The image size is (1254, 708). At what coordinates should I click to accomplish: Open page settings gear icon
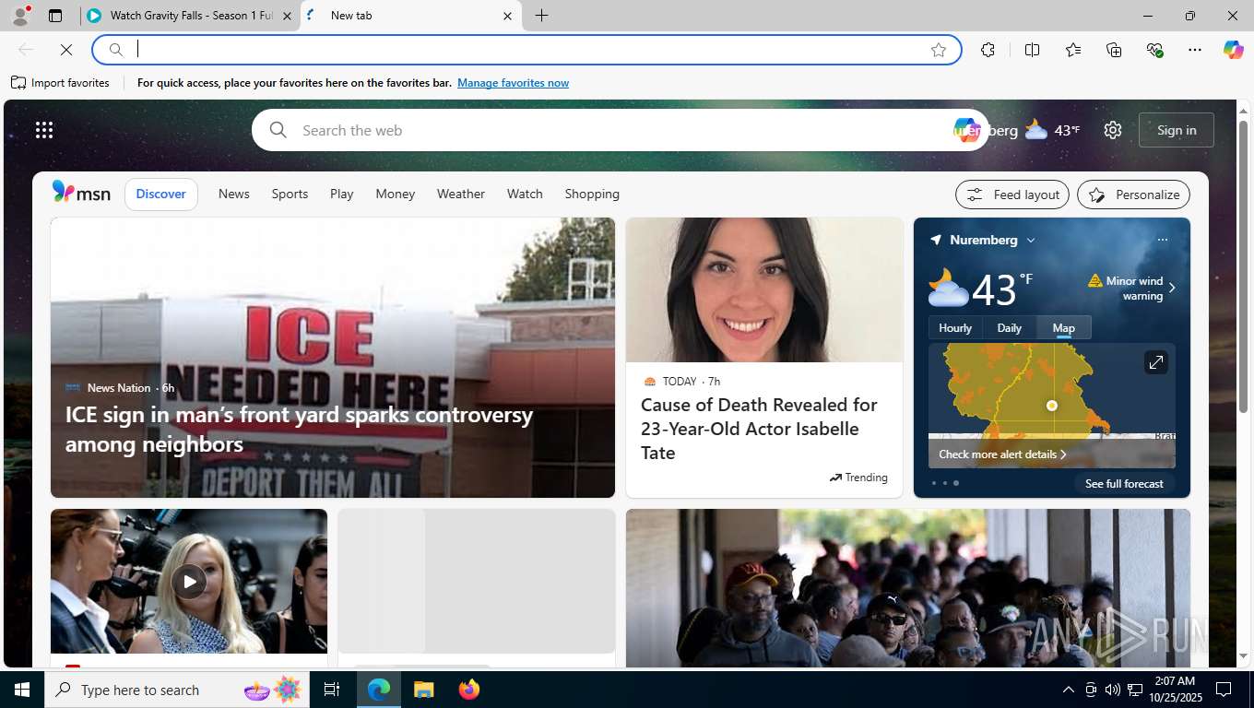[1113, 130]
